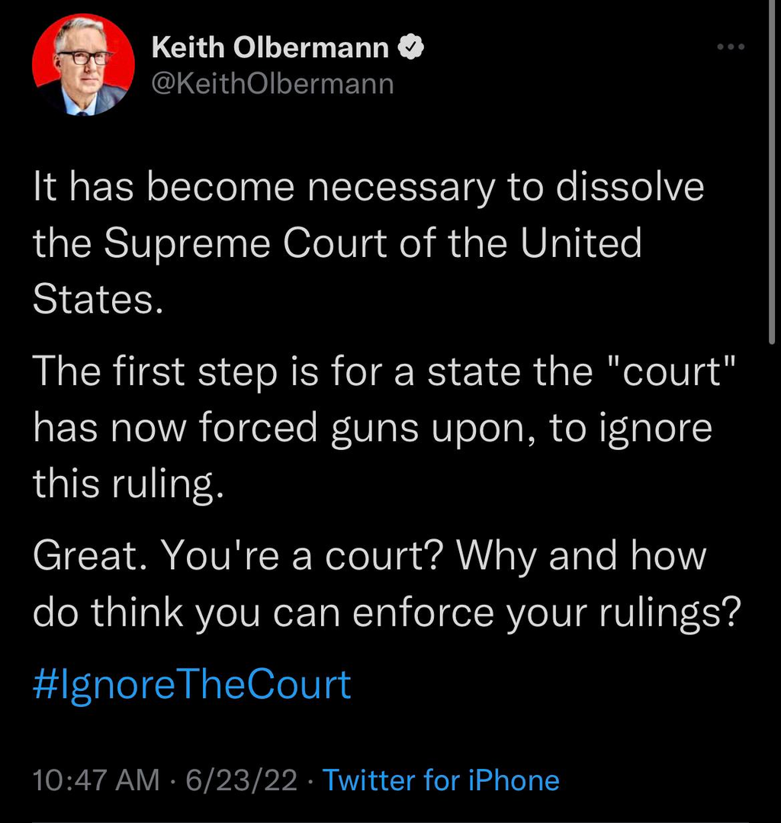This screenshot has width=781, height=823.
Task: Click the line starting "Great. You're a court?"
Action: [x=370, y=555]
